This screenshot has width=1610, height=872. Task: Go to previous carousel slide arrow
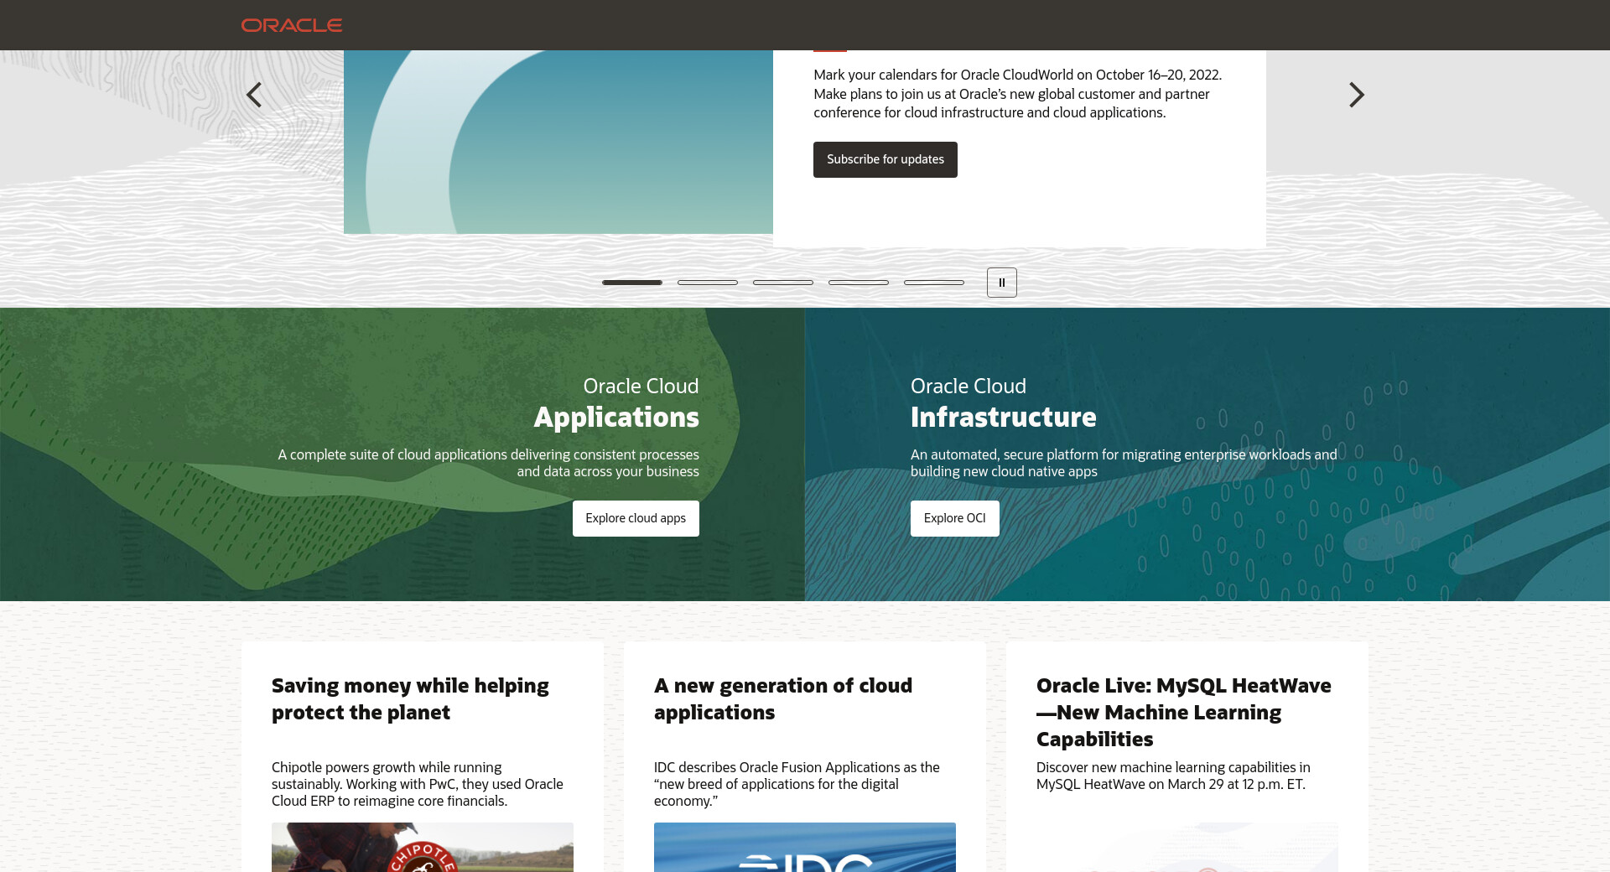254,95
